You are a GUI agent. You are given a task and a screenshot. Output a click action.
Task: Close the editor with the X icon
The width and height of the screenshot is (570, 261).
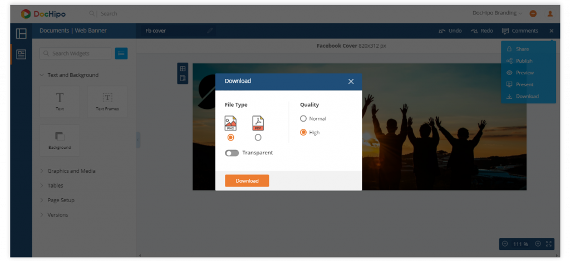[x=552, y=31]
